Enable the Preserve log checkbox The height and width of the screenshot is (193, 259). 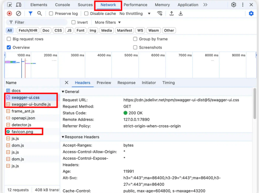coord(51,13)
